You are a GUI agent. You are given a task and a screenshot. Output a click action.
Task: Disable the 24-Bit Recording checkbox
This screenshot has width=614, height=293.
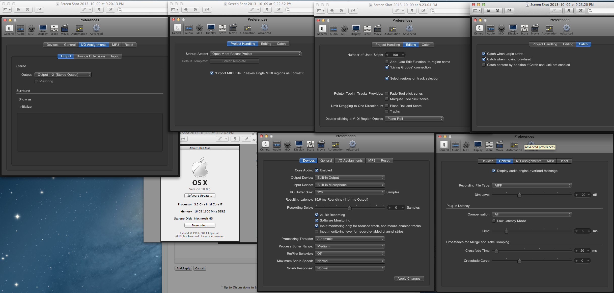click(x=317, y=215)
